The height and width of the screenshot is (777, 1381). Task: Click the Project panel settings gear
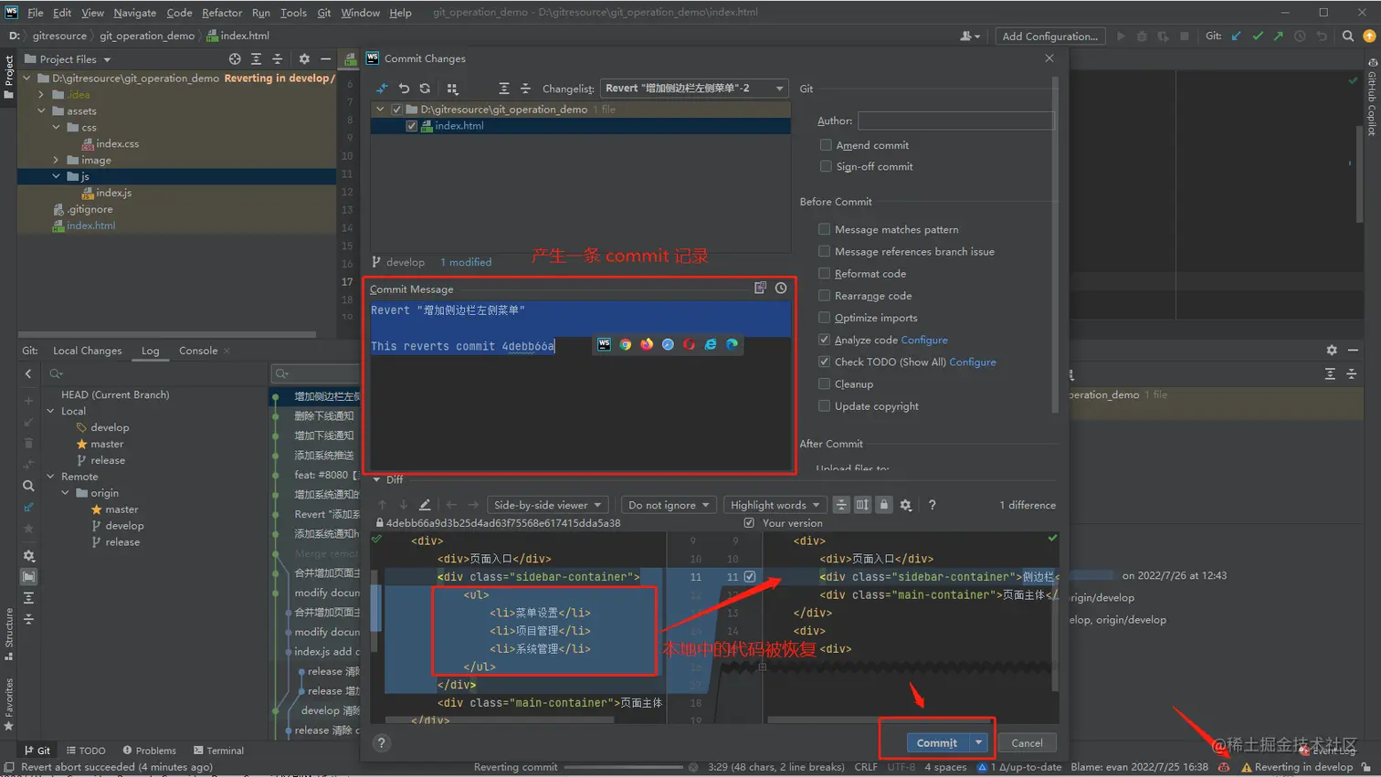pyautogui.click(x=304, y=59)
